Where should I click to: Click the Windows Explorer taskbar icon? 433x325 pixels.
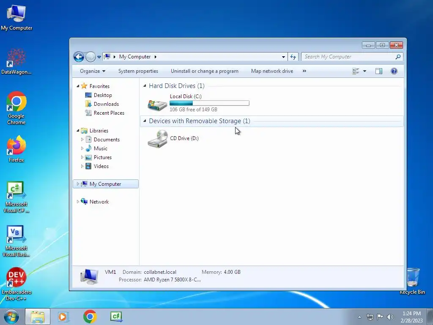coord(38,317)
